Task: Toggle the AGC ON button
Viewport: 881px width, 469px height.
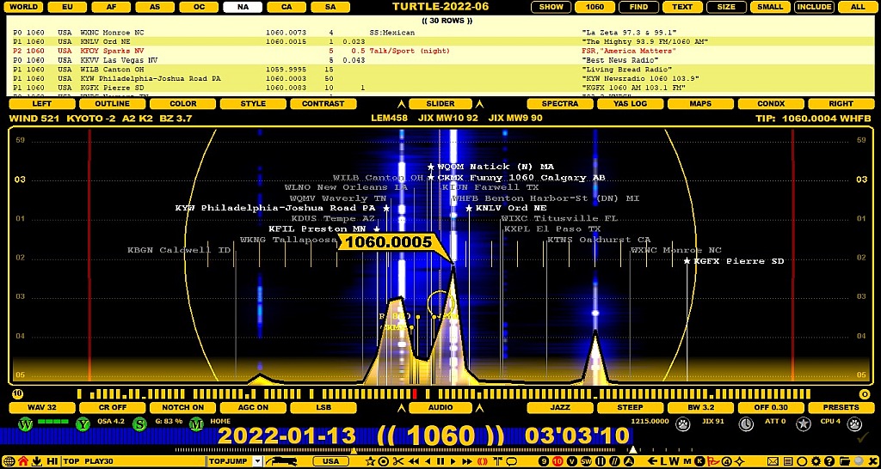Action: [252, 407]
